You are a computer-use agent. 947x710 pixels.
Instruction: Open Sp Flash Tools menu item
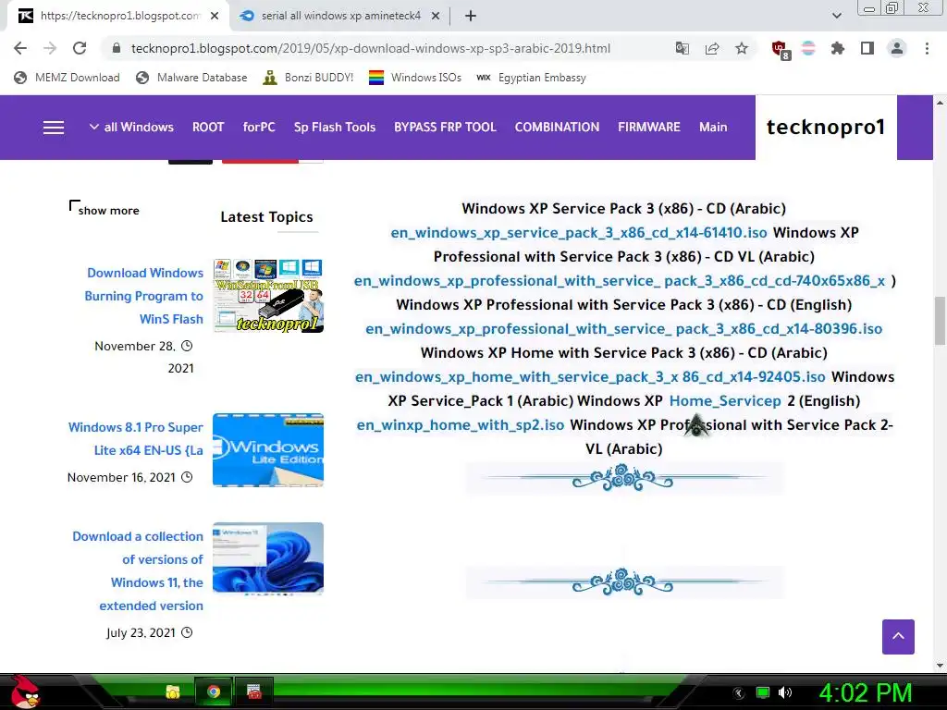click(335, 127)
